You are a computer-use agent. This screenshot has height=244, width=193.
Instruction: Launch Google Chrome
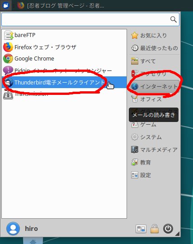point(64,59)
